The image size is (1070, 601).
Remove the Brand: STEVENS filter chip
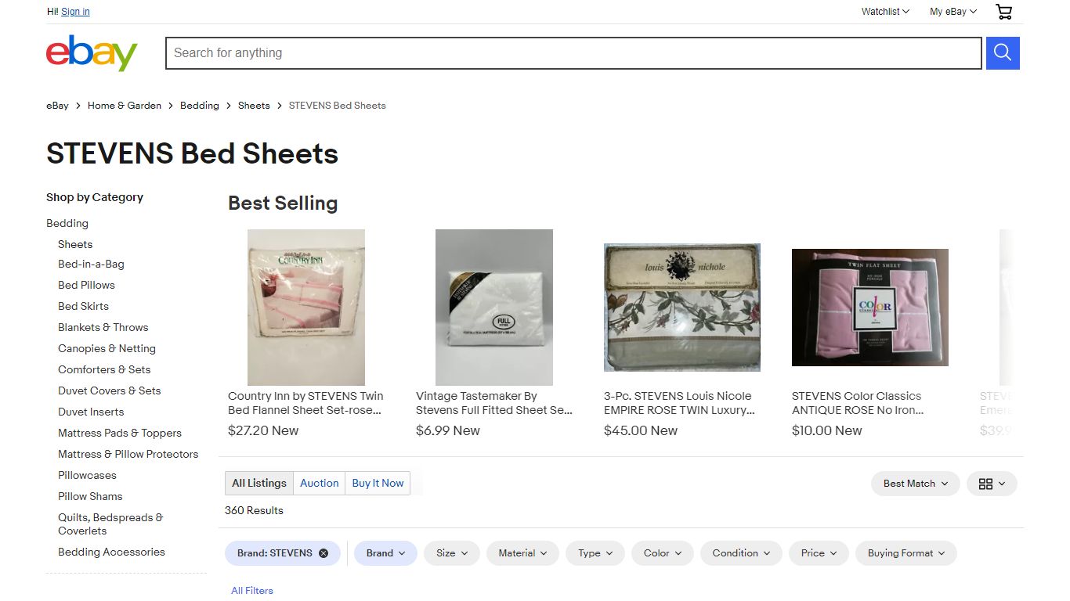(x=324, y=553)
